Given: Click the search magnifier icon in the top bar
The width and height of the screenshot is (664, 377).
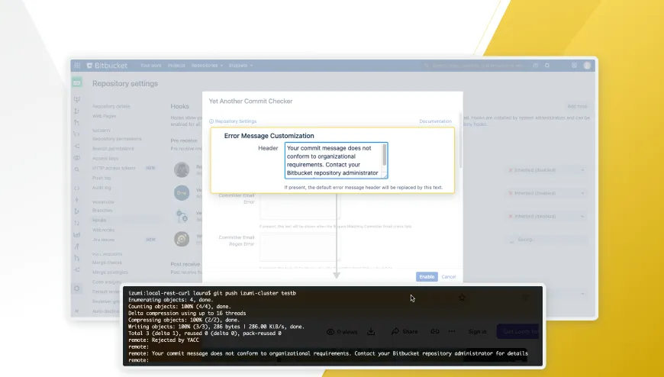Looking at the screenshot, I should [x=547, y=66].
